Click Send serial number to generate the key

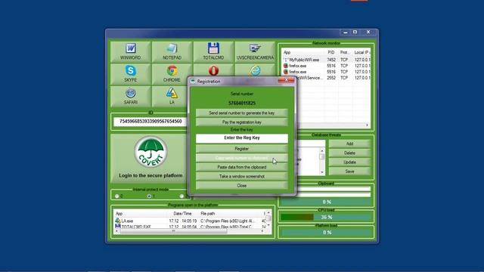(x=242, y=113)
